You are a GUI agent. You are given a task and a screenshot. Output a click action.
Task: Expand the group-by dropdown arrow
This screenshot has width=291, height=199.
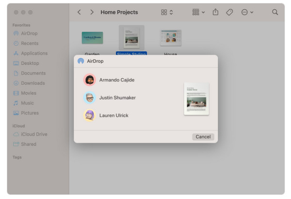point(203,13)
